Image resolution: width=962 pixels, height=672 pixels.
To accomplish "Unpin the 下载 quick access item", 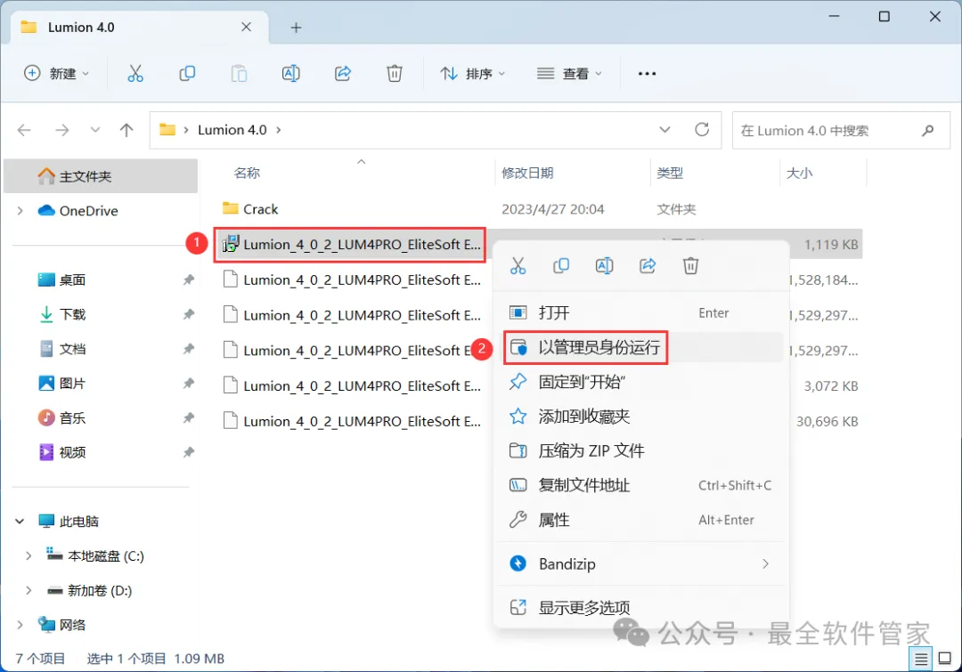I will (188, 314).
